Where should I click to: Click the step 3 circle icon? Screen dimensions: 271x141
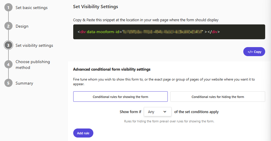(x=8, y=45)
